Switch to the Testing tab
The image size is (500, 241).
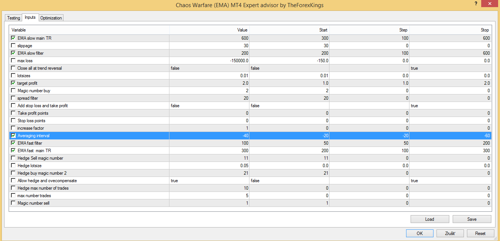pyautogui.click(x=14, y=18)
